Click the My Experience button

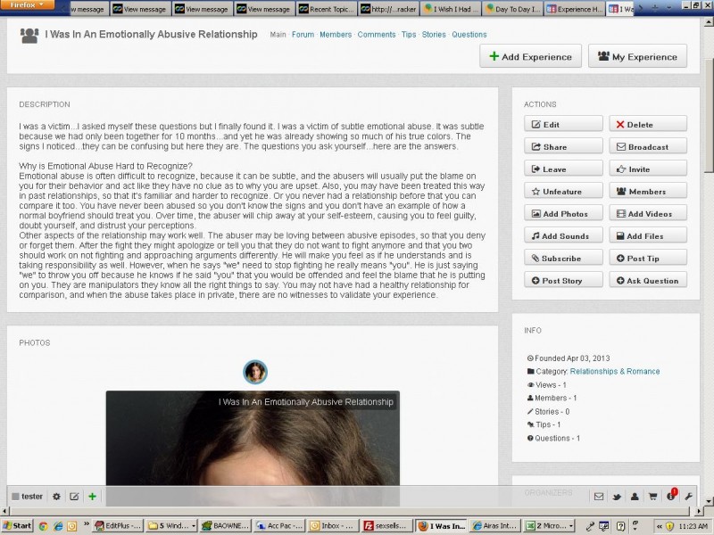click(x=637, y=56)
